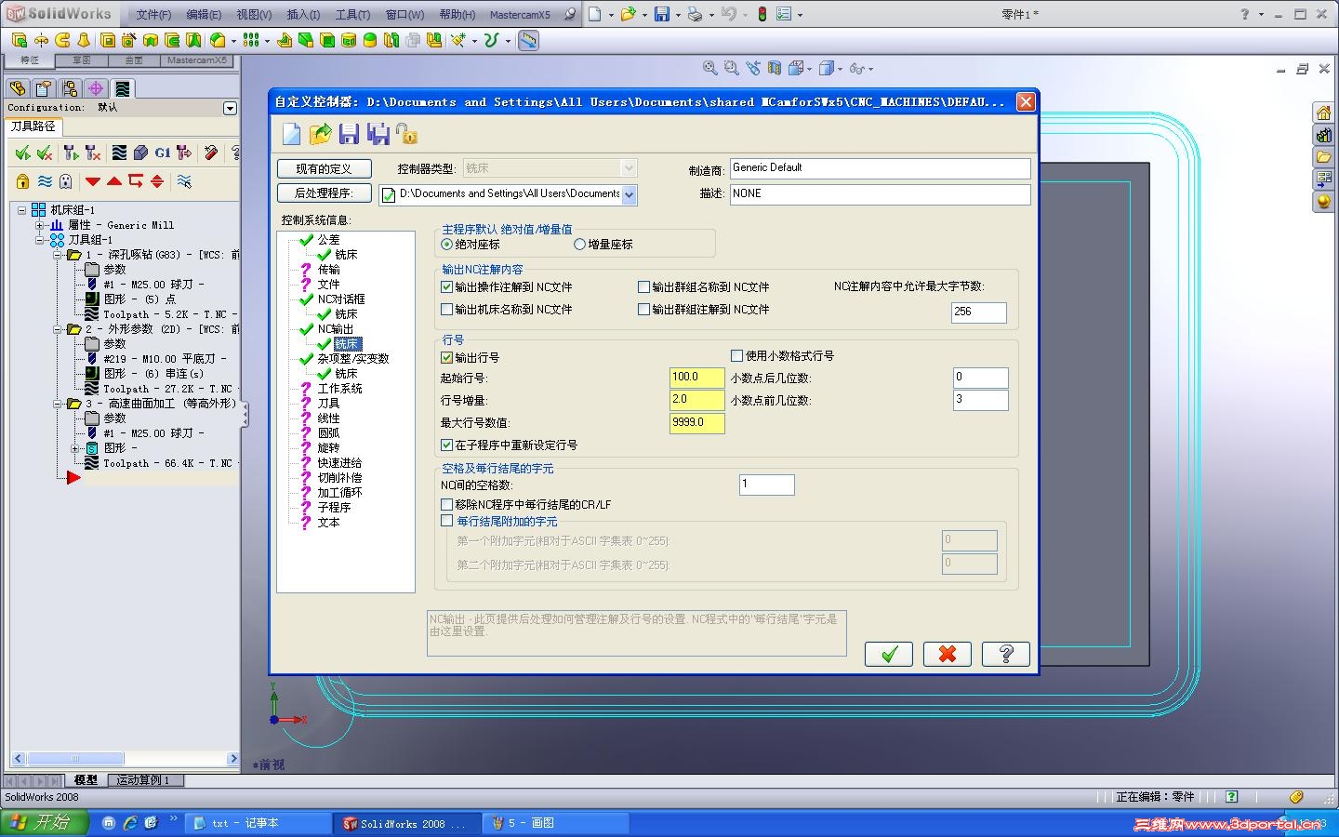Expand the 图形 node under operation 3
The height and width of the screenshot is (837, 1339).
click(75, 448)
